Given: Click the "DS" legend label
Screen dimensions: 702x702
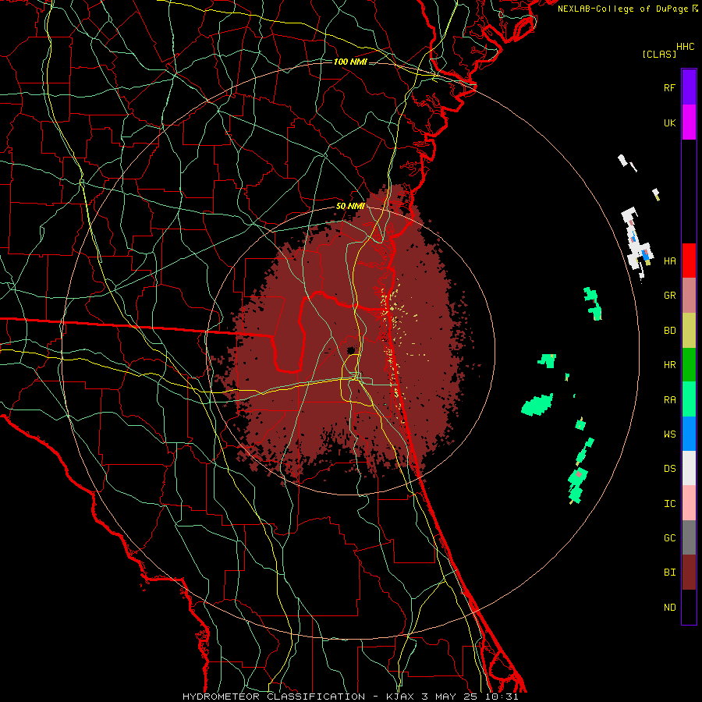Looking at the screenshot, I should pyautogui.click(x=669, y=469).
